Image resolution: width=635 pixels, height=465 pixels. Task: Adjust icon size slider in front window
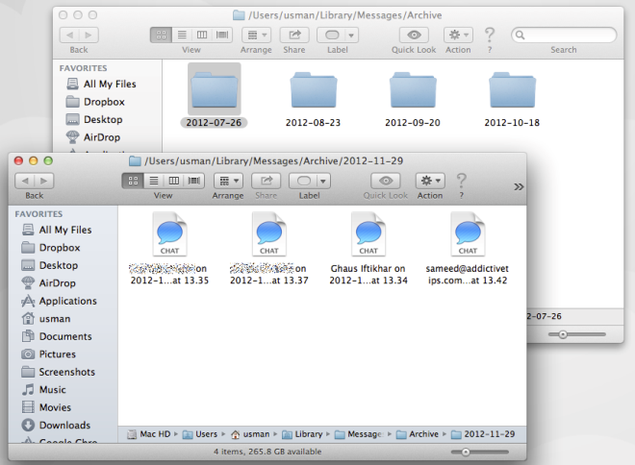(x=466, y=451)
